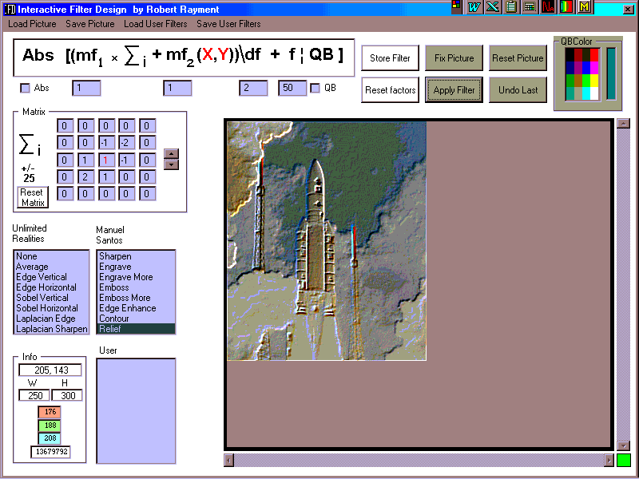Screen dimensions: 639x479
Task: Open the Save User Filters menu
Action: 228,24
